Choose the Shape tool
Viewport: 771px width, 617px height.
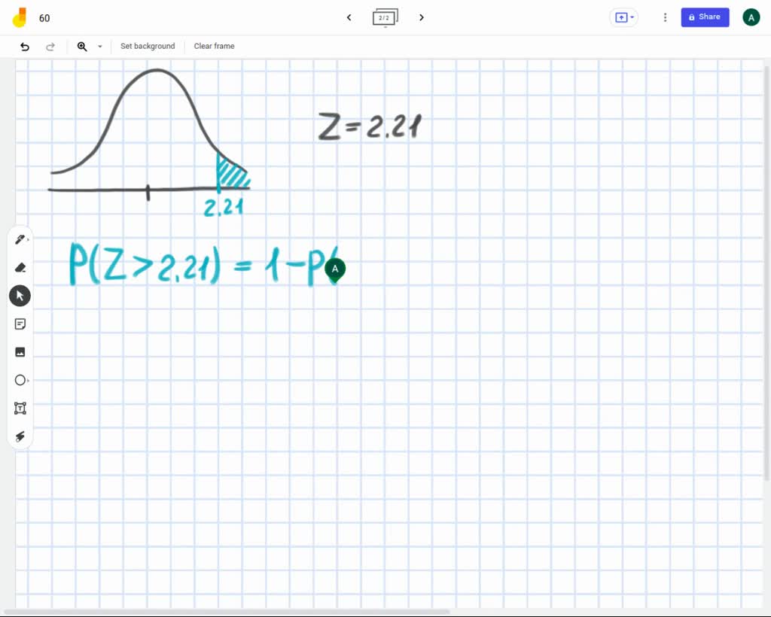click(x=20, y=380)
